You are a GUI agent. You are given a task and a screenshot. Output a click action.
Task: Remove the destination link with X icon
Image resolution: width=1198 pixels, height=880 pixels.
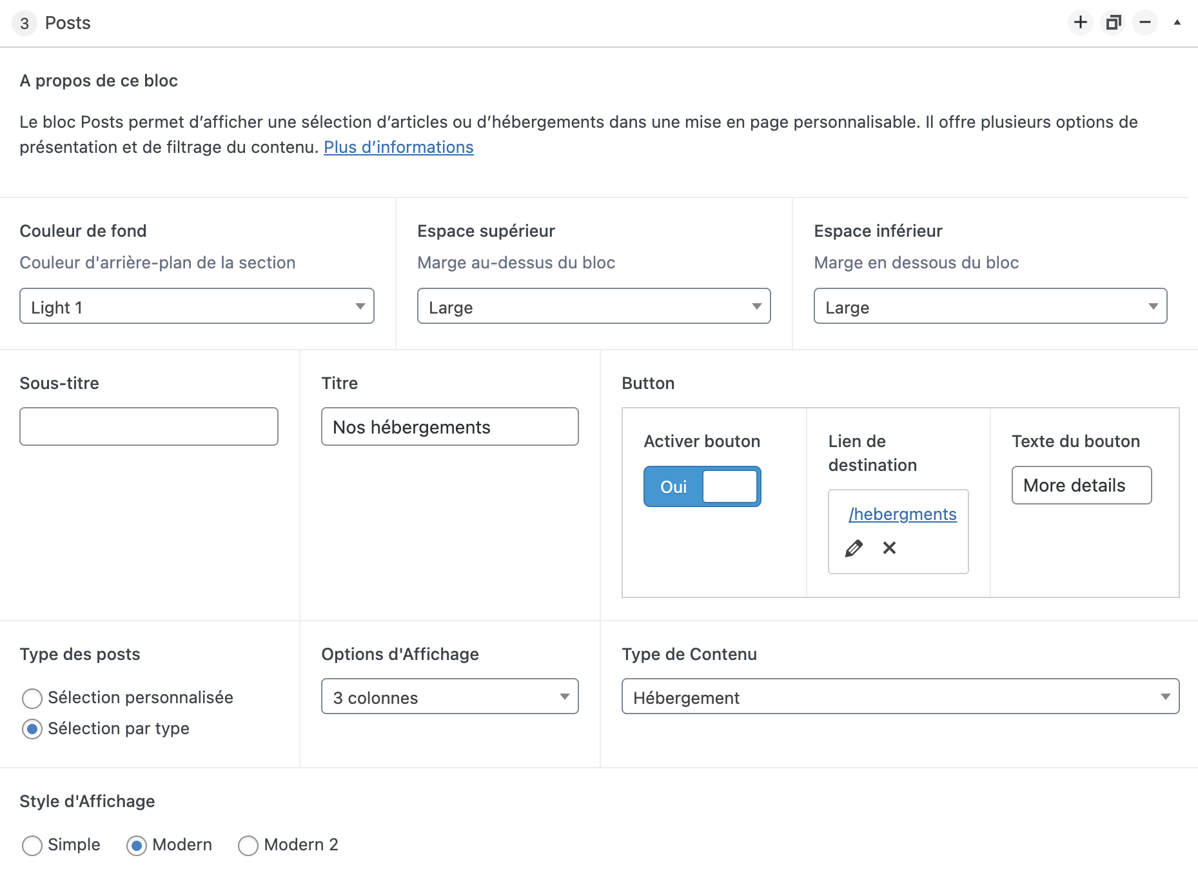click(x=889, y=548)
